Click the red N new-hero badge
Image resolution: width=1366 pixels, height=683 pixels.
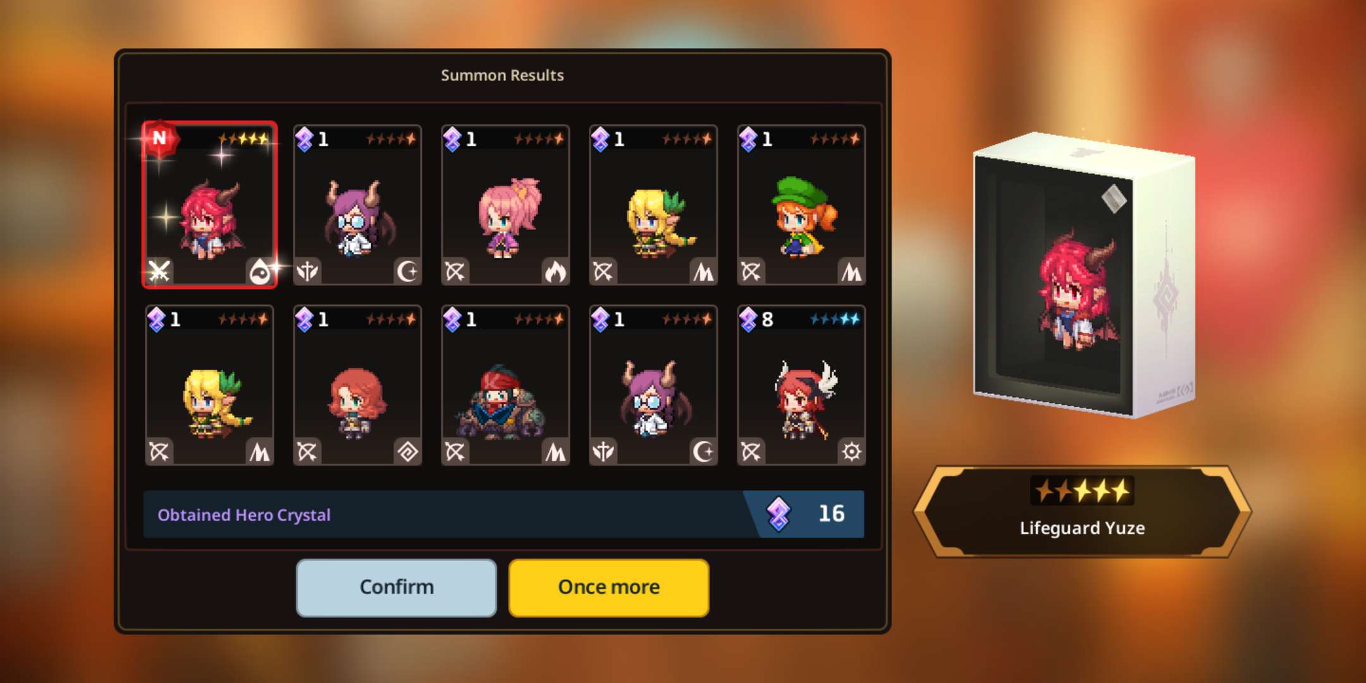[x=159, y=138]
